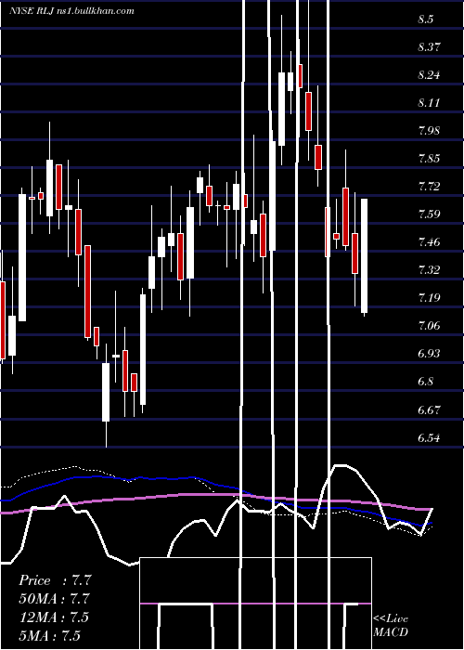Click the 7.72 price axis label
This screenshot has width=464, height=650.
[429, 186]
